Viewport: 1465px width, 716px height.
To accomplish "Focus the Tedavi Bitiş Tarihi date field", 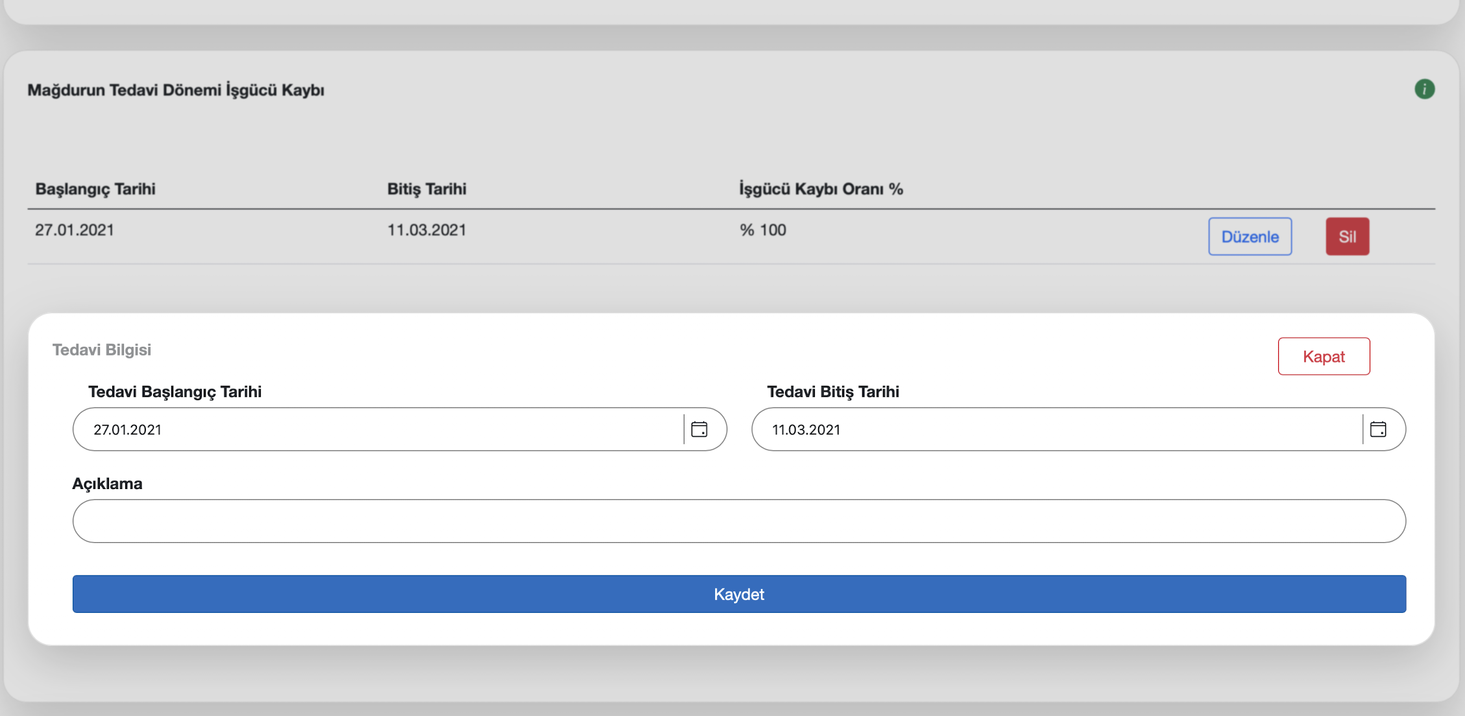I will [x=1058, y=429].
